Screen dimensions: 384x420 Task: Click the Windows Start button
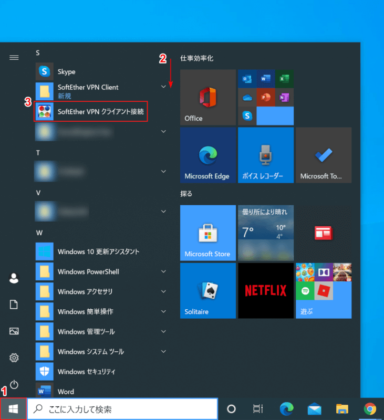pyautogui.click(x=14, y=408)
